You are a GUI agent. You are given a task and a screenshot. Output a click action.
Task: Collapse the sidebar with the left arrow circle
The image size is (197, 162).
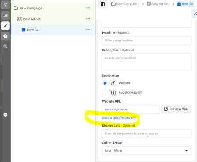coord(6,115)
